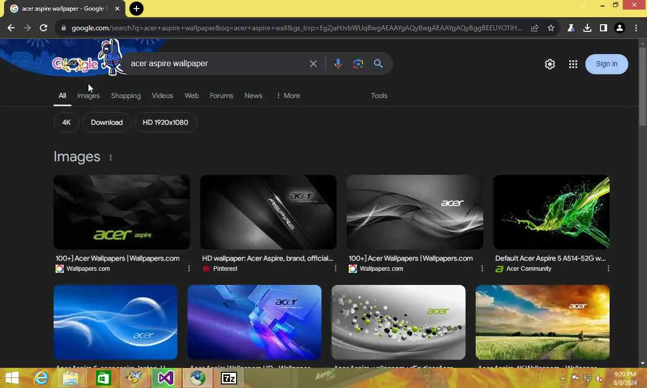
Task: Open File Explorer from taskbar
Action: tap(71, 378)
